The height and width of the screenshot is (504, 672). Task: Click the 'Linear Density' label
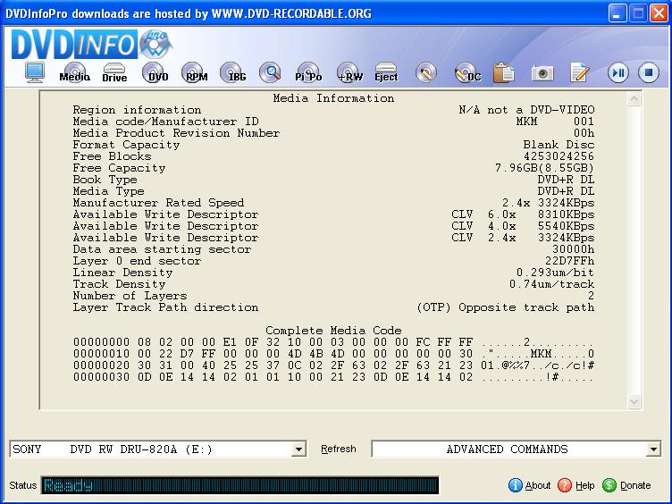(x=122, y=273)
